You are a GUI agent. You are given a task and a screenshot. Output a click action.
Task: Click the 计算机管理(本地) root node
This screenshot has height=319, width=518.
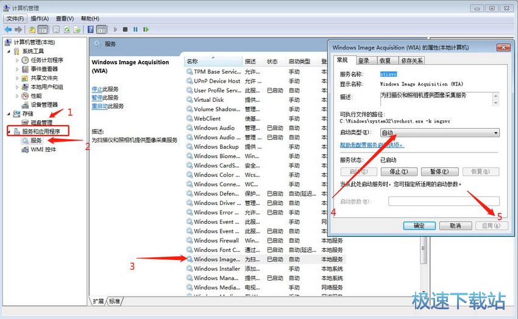(x=34, y=42)
